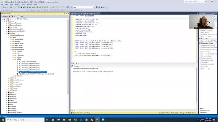Click the Save All icon in toolbar
Screen dimensions: 218x122
click(24, 7)
